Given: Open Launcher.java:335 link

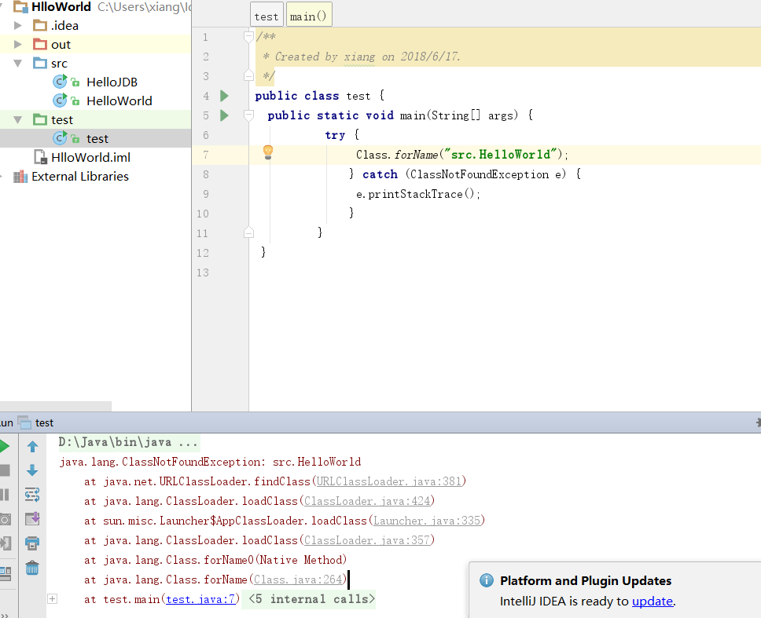Looking at the screenshot, I should 427,521.
